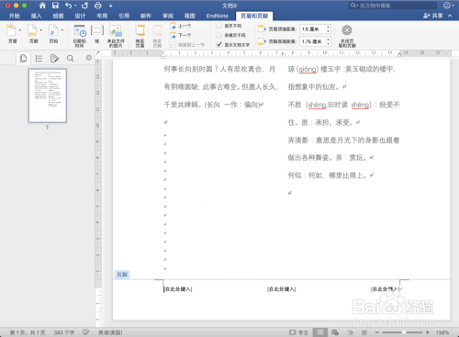Open the undo history dropdown arrow

click(75, 6)
